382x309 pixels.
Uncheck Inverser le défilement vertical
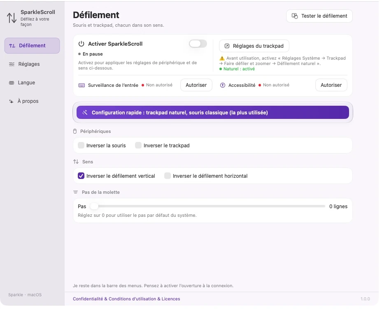pos(81,176)
